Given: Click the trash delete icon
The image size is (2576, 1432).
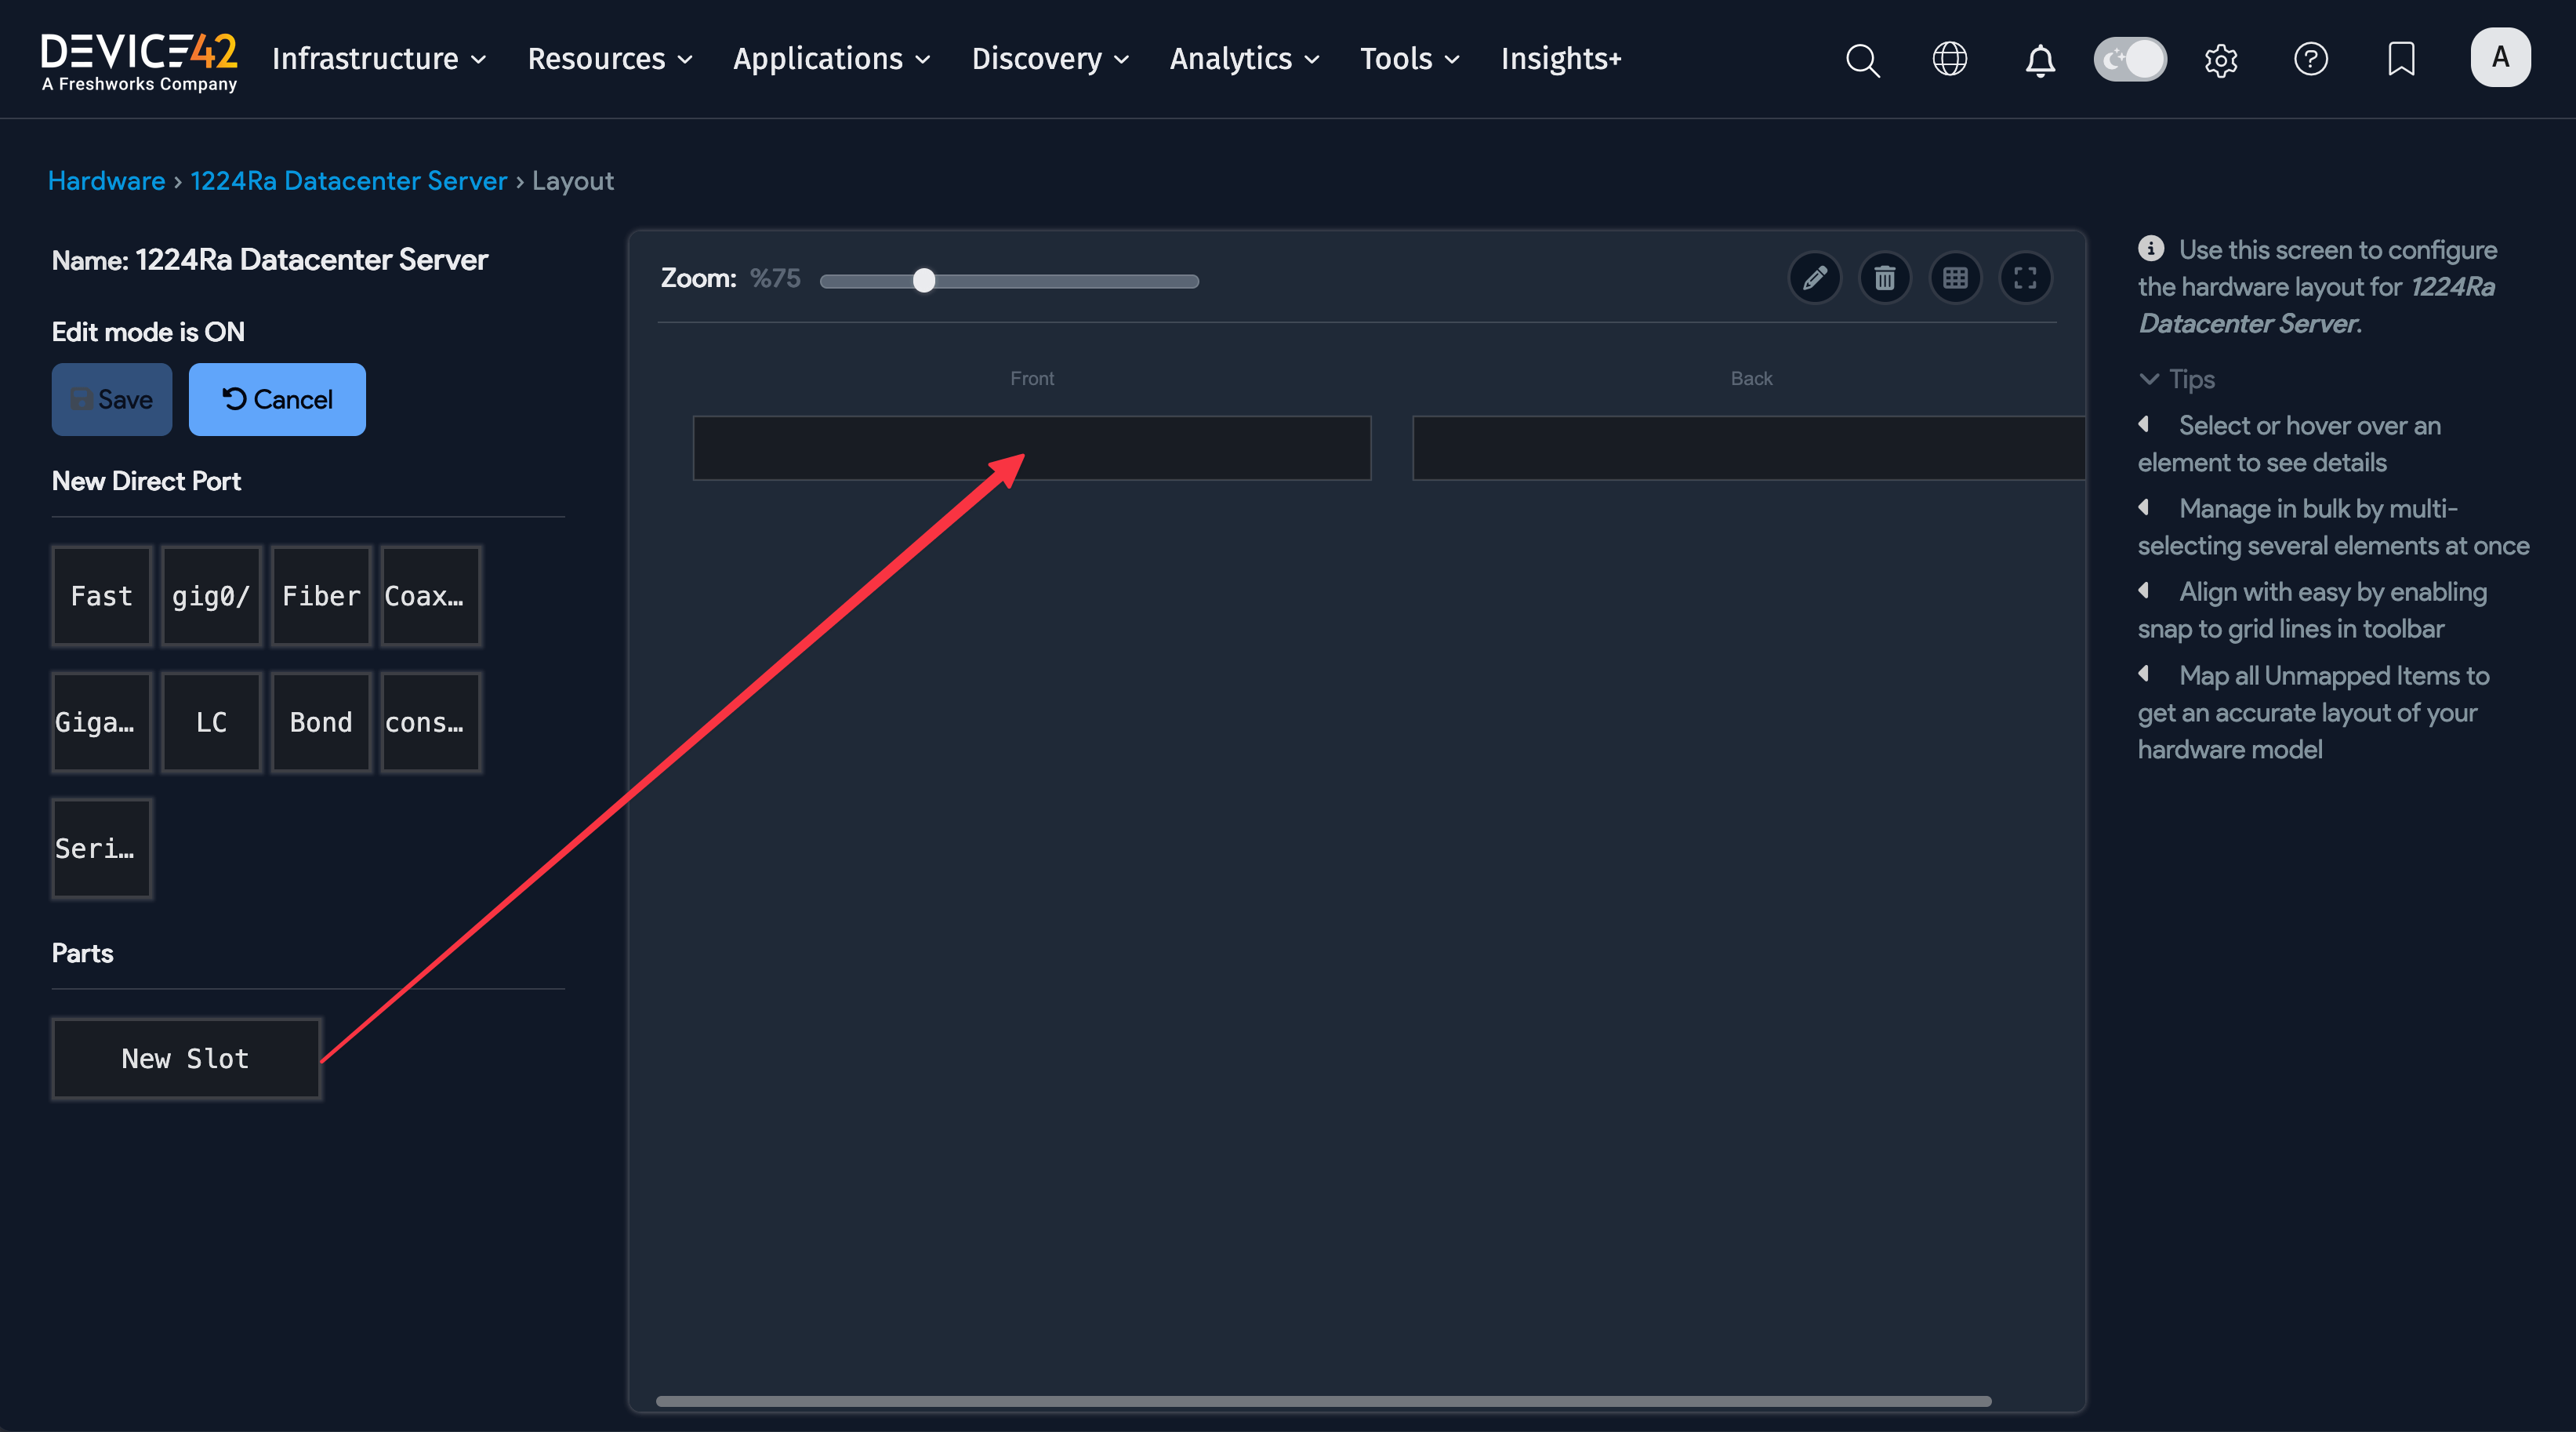Looking at the screenshot, I should tap(1884, 278).
